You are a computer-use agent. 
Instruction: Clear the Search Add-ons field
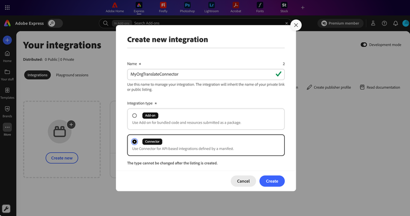click(x=286, y=23)
